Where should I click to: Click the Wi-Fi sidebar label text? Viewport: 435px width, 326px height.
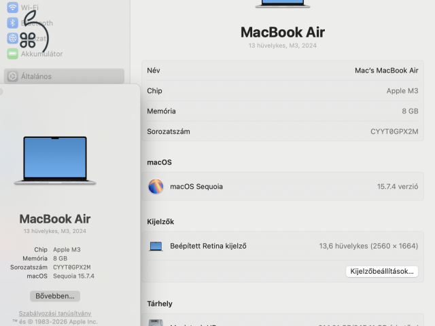(30, 7)
